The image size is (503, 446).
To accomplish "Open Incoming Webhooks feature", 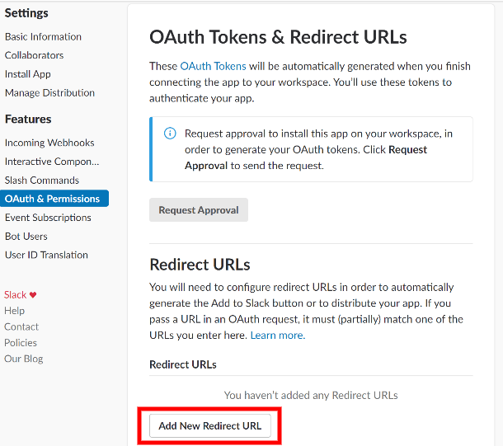I will click(49, 143).
